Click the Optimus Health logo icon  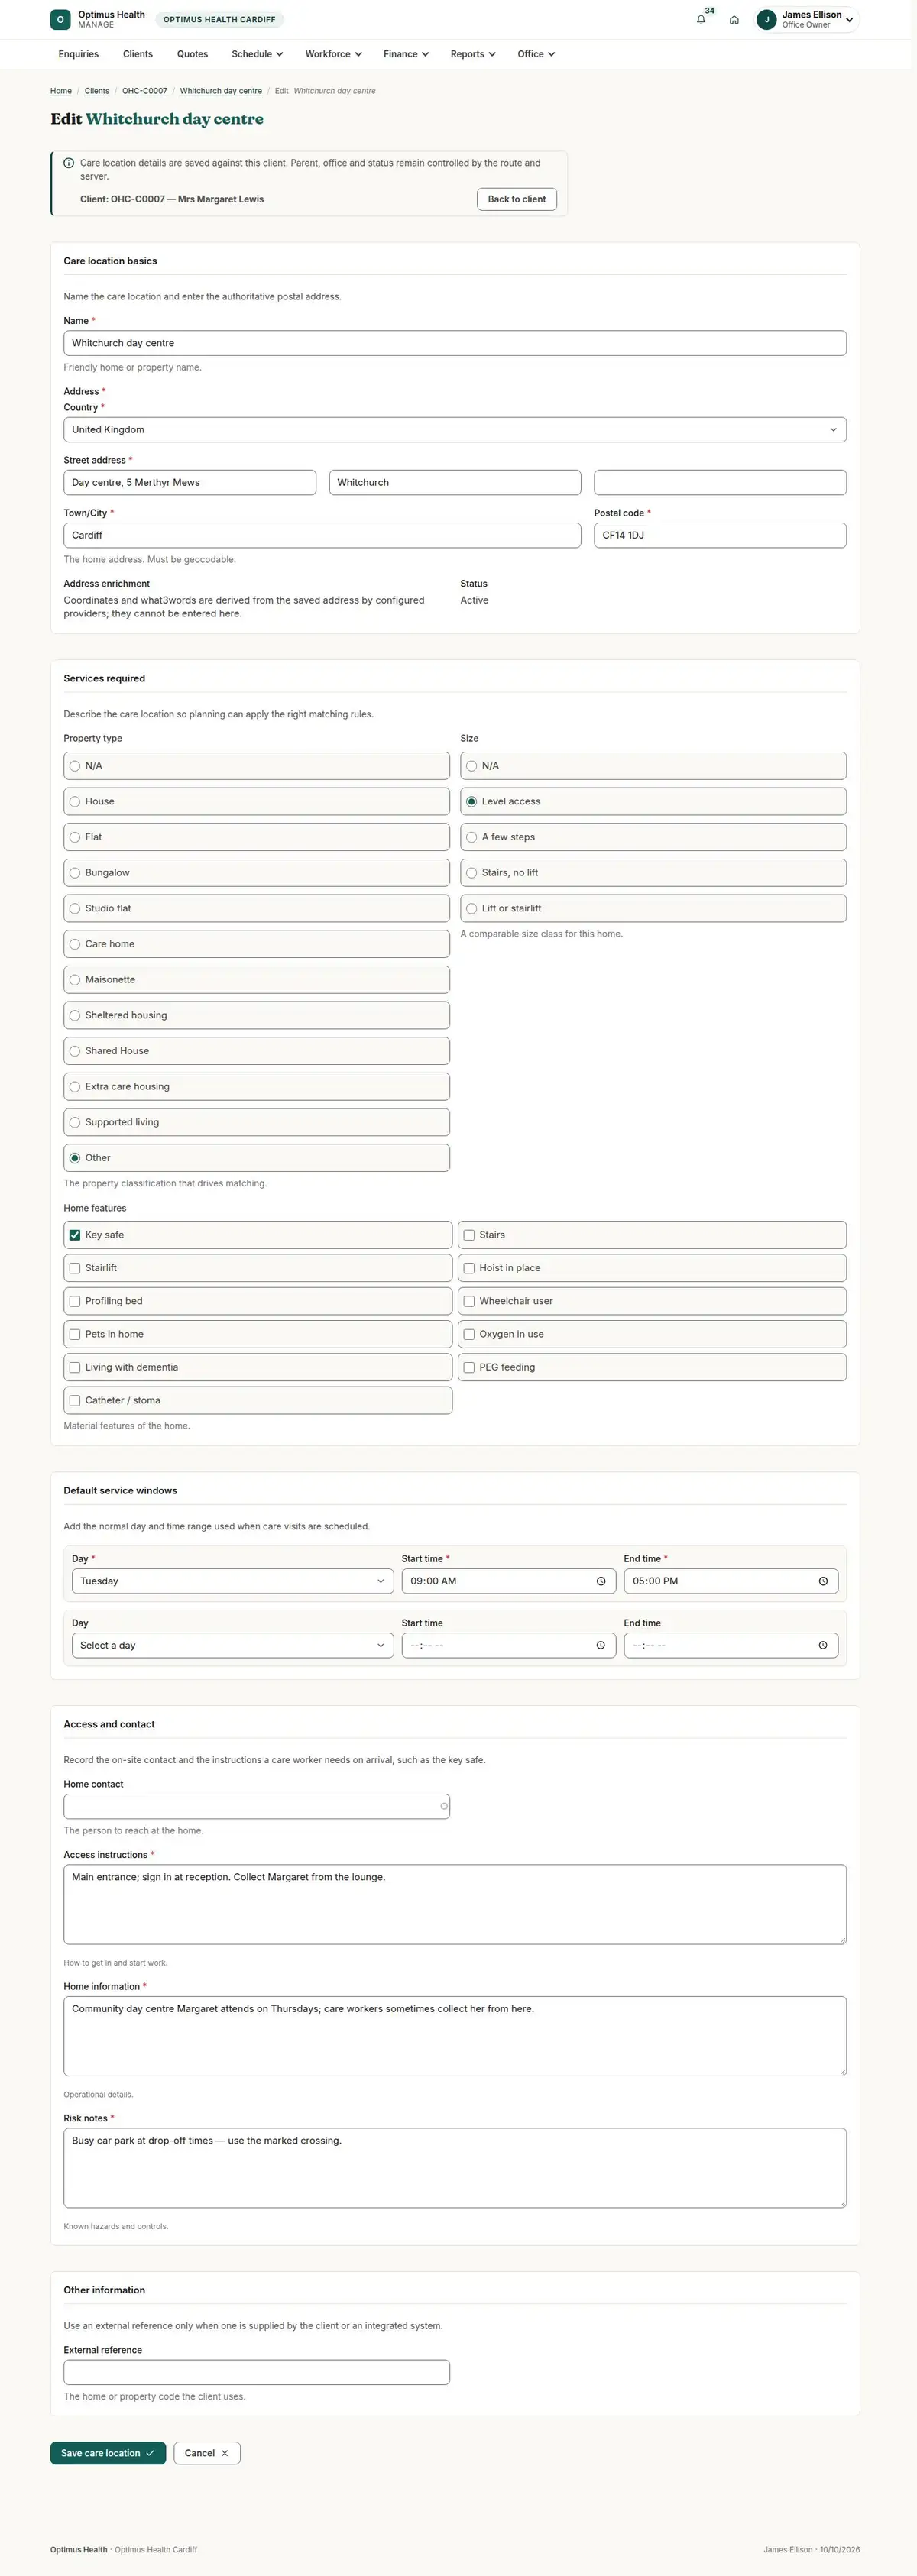click(61, 19)
